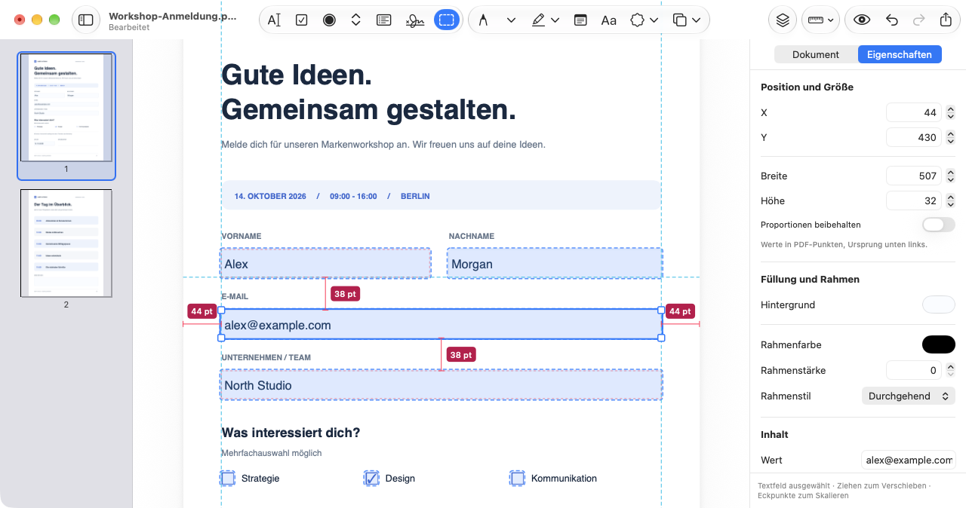966x508 pixels.
Task: Select the list box form tool
Action: (383, 20)
